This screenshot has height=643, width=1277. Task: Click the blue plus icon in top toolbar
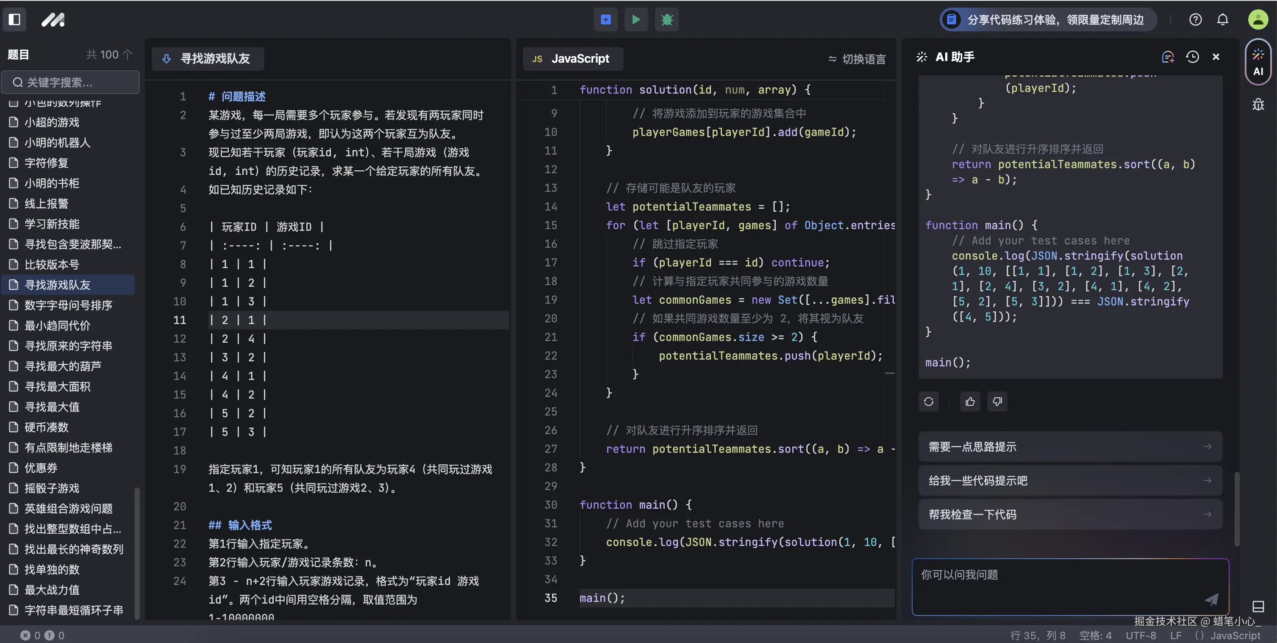pyautogui.click(x=606, y=19)
